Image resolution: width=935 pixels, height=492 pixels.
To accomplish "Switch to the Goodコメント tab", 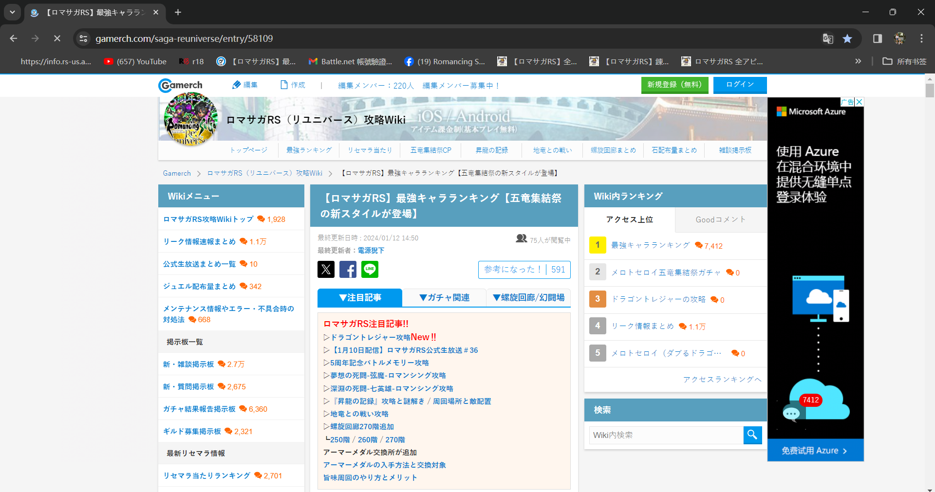I will [721, 219].
